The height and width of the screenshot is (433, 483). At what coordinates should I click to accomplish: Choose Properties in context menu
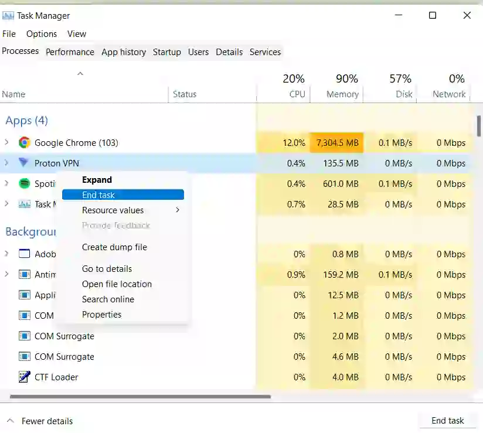click(123, 315)
